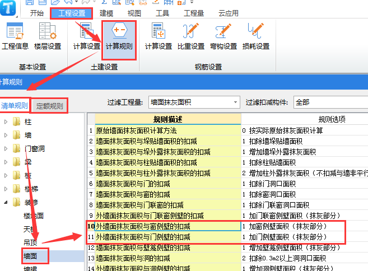Open 损耗设置 loss settings
368x271 pixels.
pos(256,36)
